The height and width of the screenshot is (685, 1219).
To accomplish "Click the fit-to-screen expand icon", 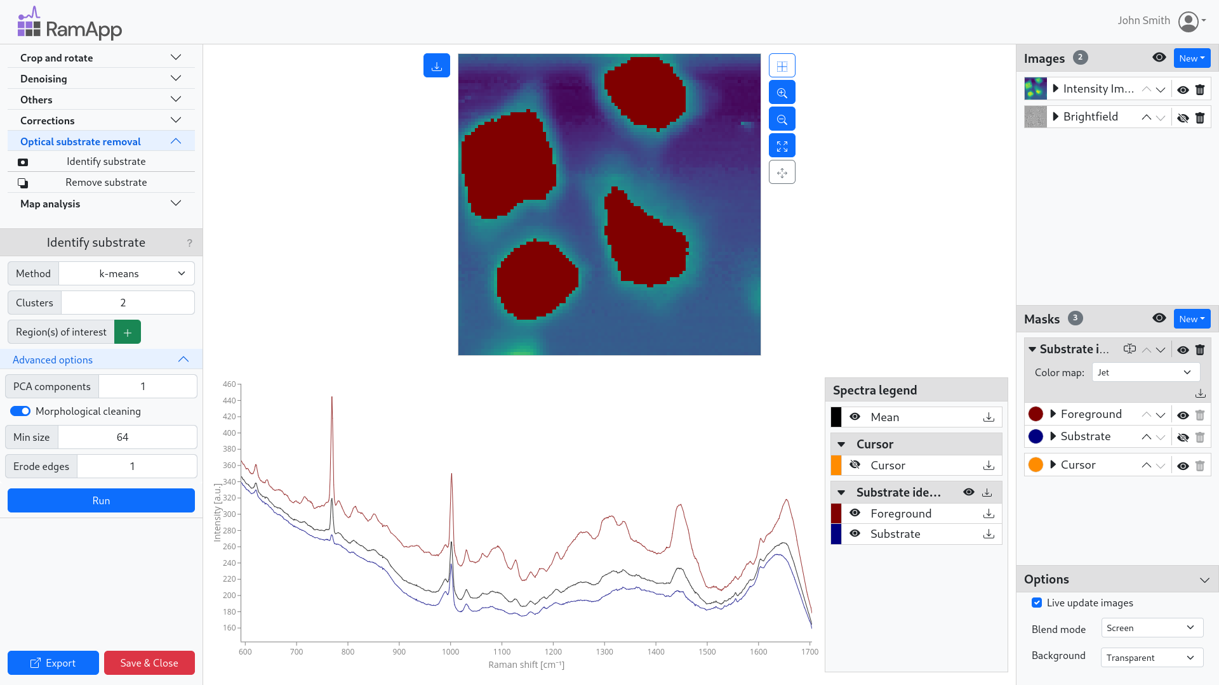I will point(782,146).
